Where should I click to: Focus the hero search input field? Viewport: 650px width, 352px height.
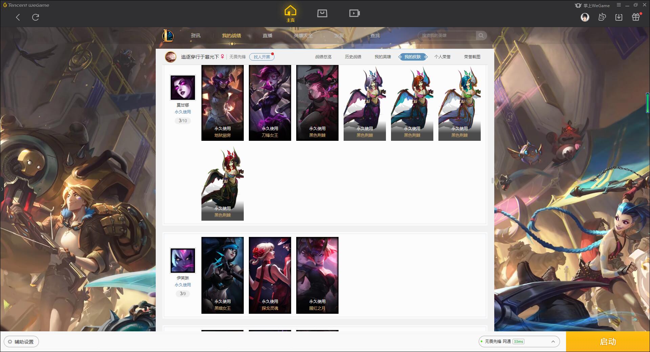pyautogui.click(x=448, y=36)
